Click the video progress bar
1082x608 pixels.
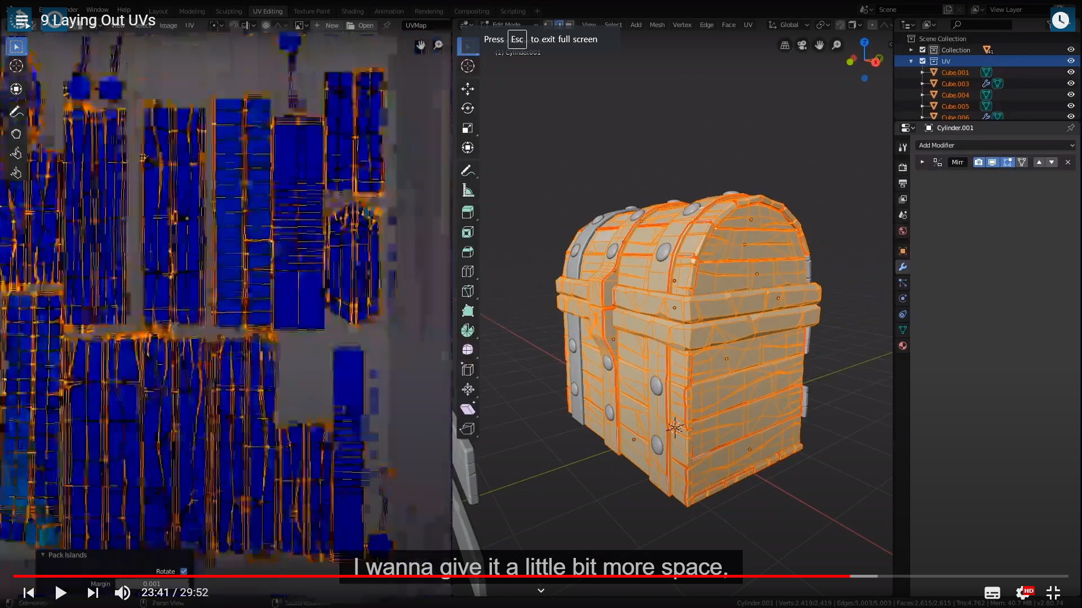coord(541,576)
